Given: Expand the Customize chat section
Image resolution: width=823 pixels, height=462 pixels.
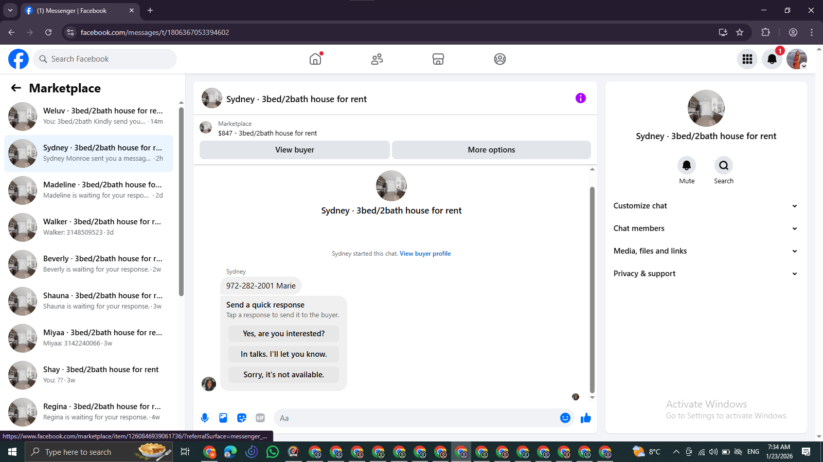Looking at the screenshot, I should [706, 206].
